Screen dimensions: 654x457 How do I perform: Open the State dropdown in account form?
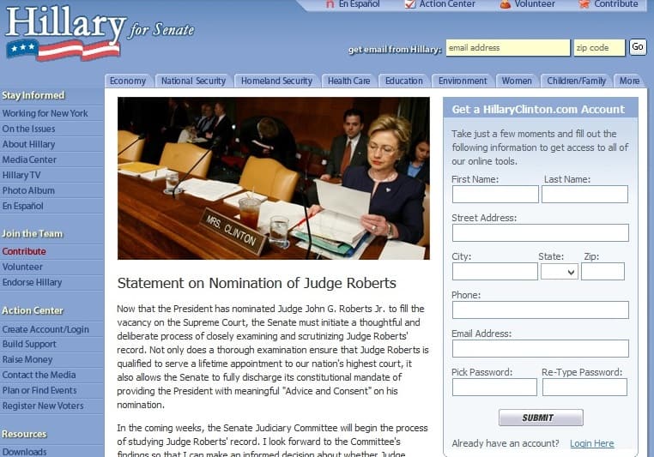(560, 272)
